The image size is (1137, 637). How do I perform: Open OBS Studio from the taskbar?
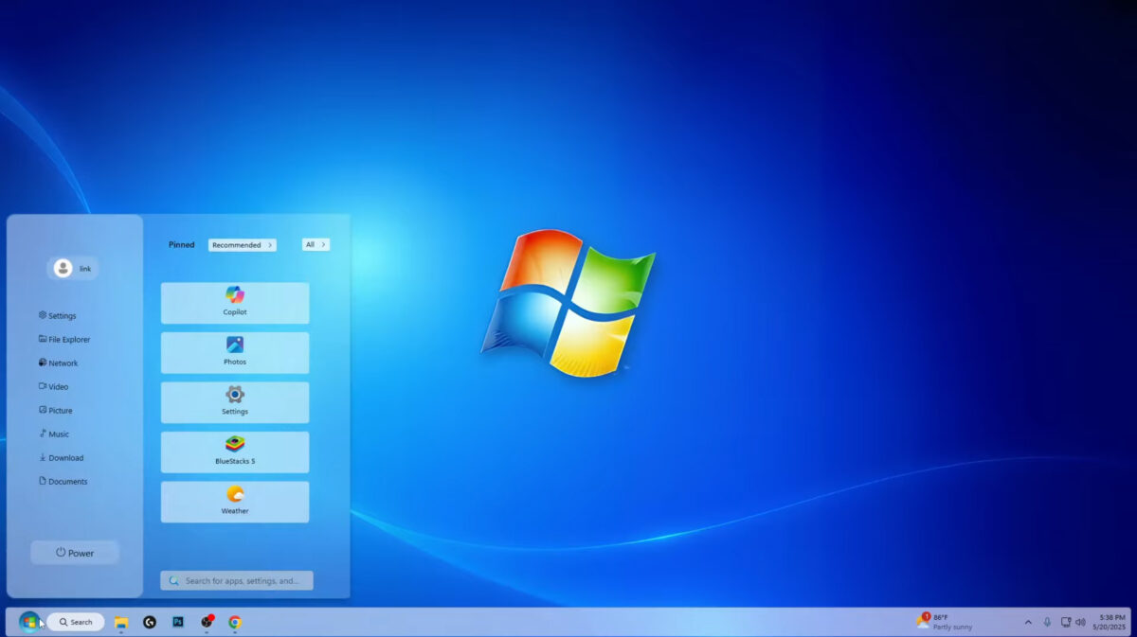(x=206, y=622)
